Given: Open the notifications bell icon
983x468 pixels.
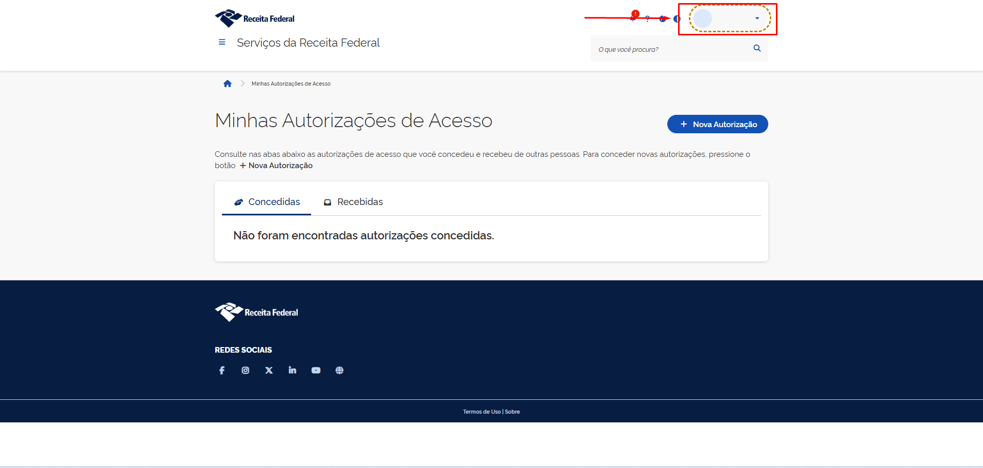Looking at the screenshot, I should [x=633, y=18].
